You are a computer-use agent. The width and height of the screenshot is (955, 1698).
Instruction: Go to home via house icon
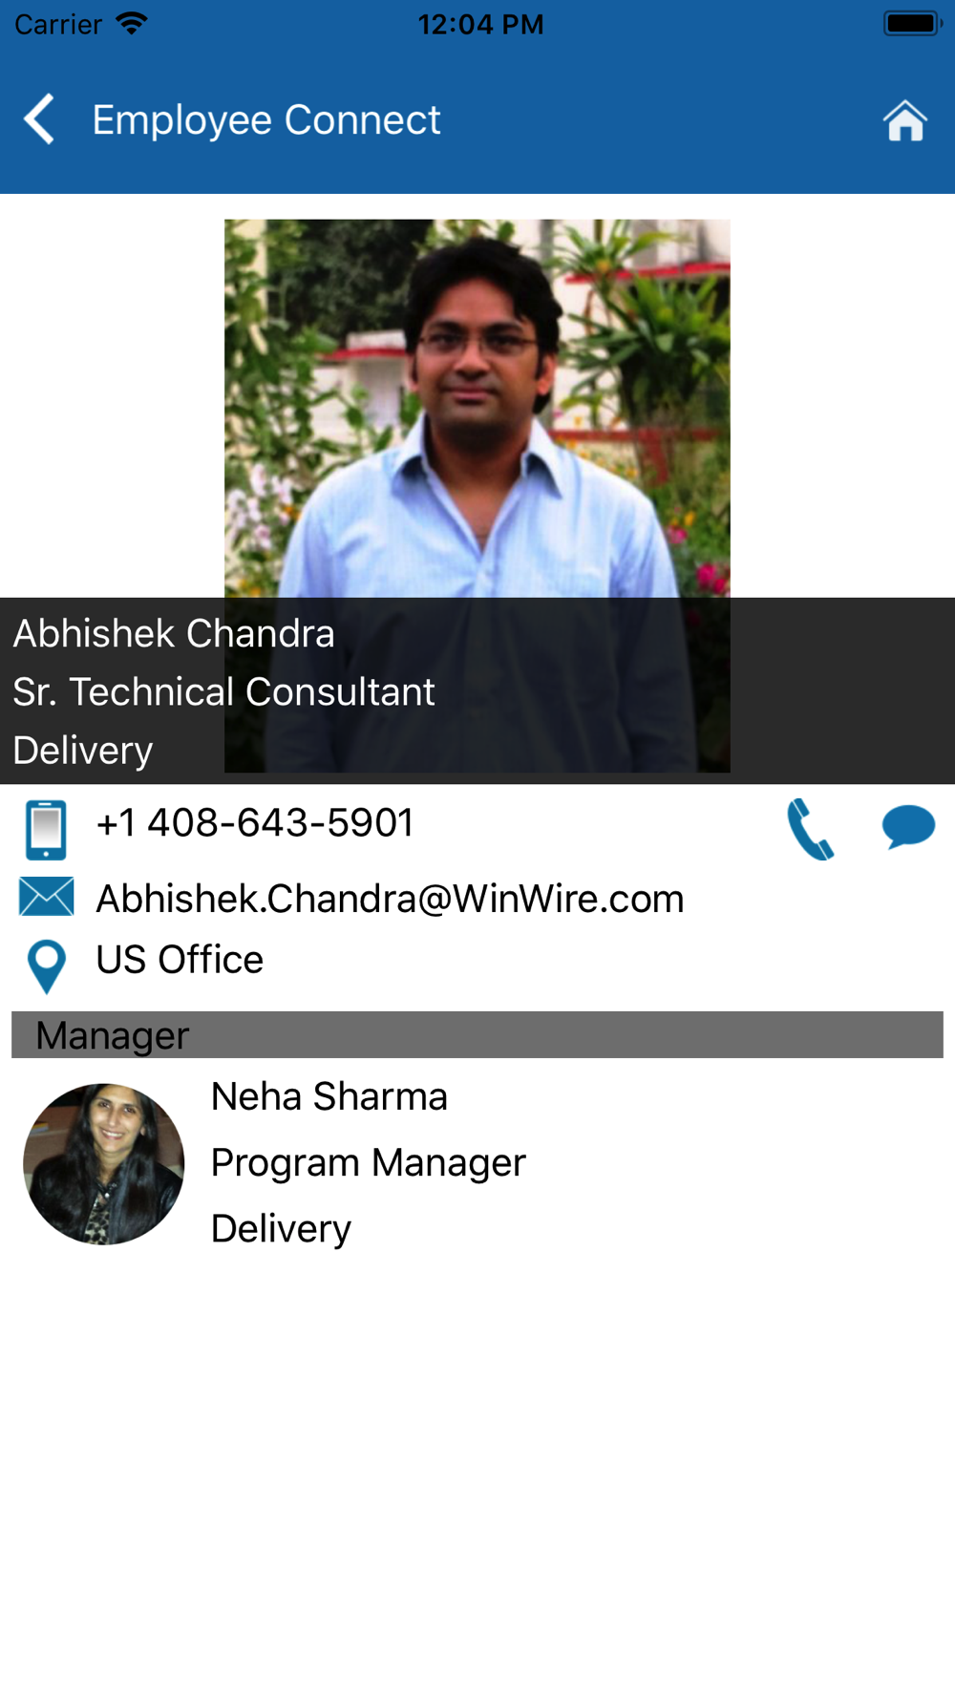tap(904, 120)
